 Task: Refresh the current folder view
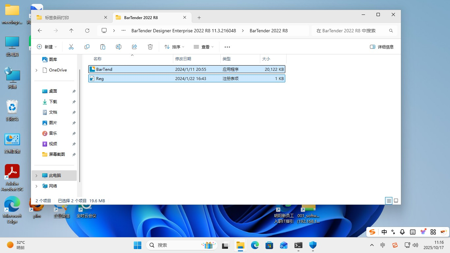click(87, 31)
